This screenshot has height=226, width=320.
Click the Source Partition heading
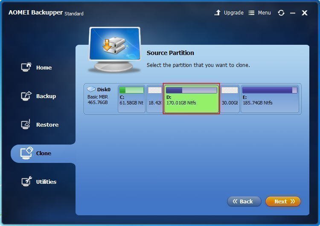(x=170, y=53)
